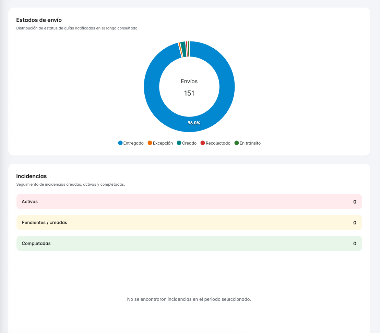
Task: Select the teal Creado legend marker
Action: (x=179, y=143)
